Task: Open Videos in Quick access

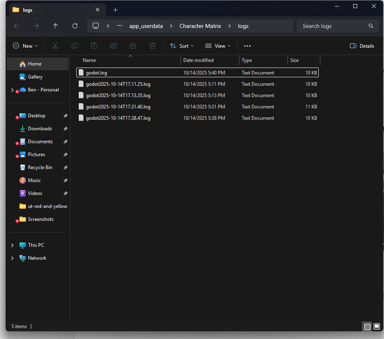Action: [38, 193]
